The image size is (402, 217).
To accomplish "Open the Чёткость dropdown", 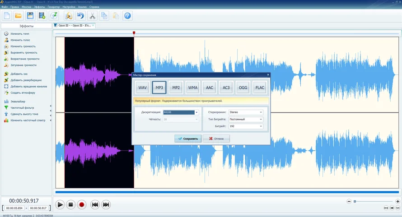I will pyautogui.click(x=181, y=120).
